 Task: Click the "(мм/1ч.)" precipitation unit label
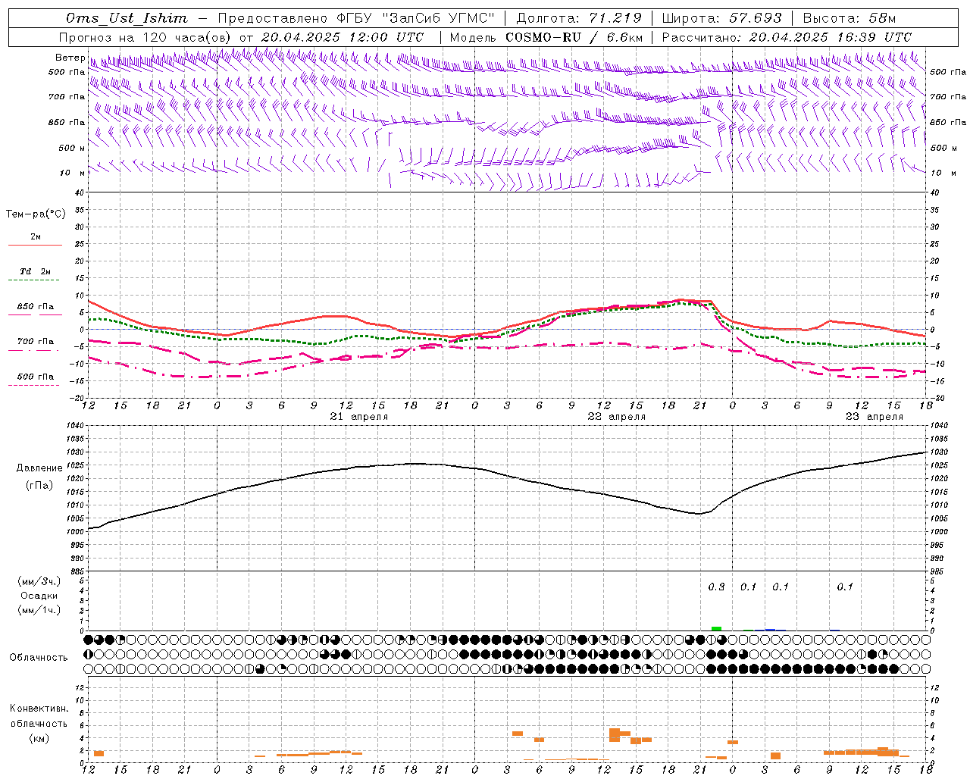click(39, 610)
